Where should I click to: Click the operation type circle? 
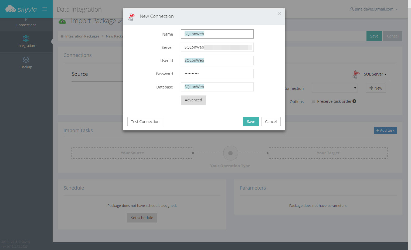click(x=230, y=153)
